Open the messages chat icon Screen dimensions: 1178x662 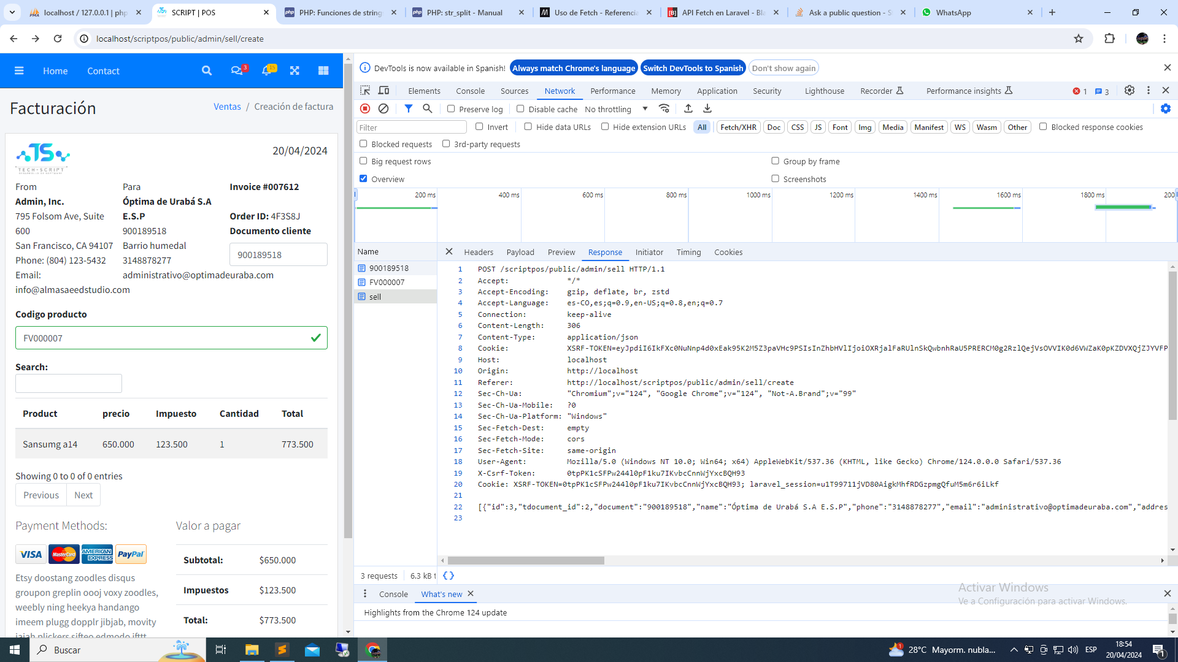pos(236,70)
